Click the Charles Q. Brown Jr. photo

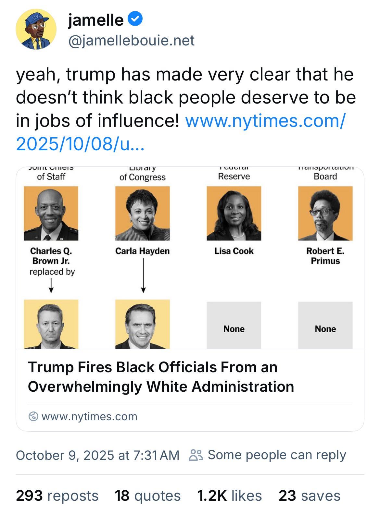point(51,213)
